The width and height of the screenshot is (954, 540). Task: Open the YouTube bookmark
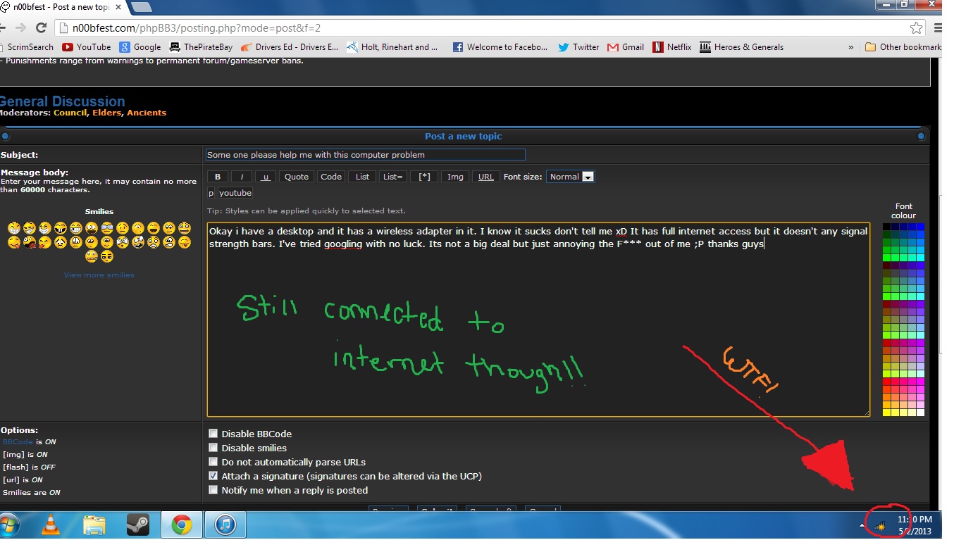(87, 47)
